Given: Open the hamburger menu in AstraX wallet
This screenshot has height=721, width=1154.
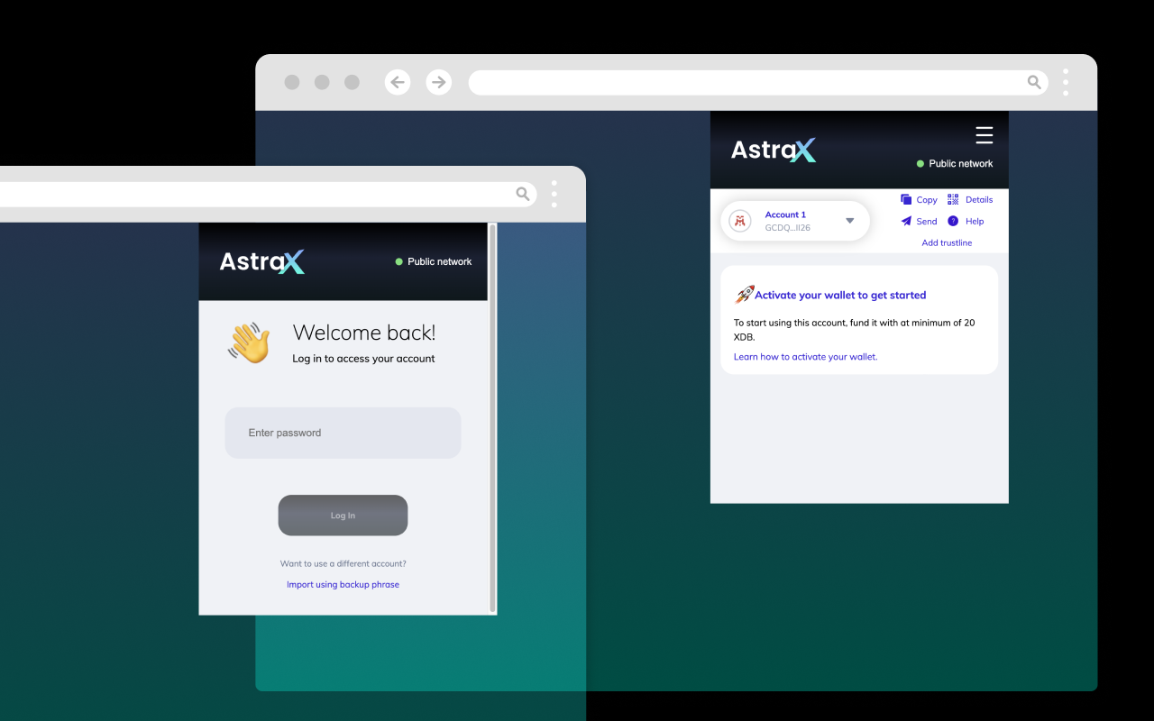Looking at the screenshot, I should (985, 135).
